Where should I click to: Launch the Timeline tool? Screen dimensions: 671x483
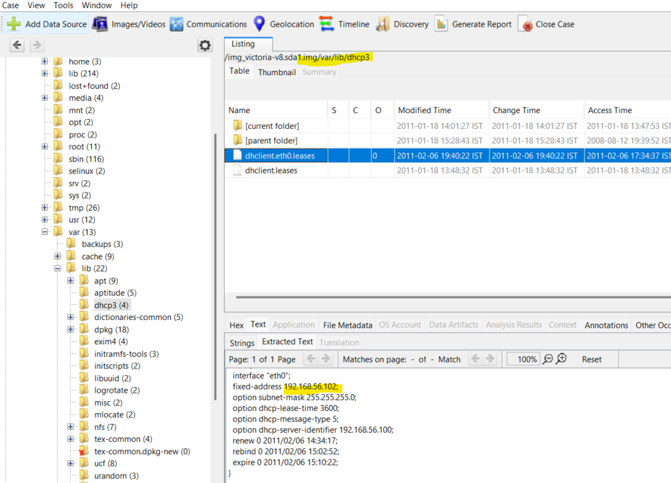pos(345,24)
